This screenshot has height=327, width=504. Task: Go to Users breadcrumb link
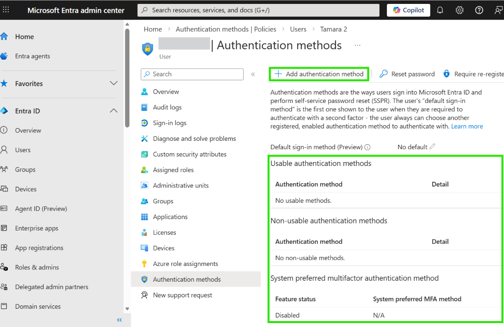click(298, 29)
